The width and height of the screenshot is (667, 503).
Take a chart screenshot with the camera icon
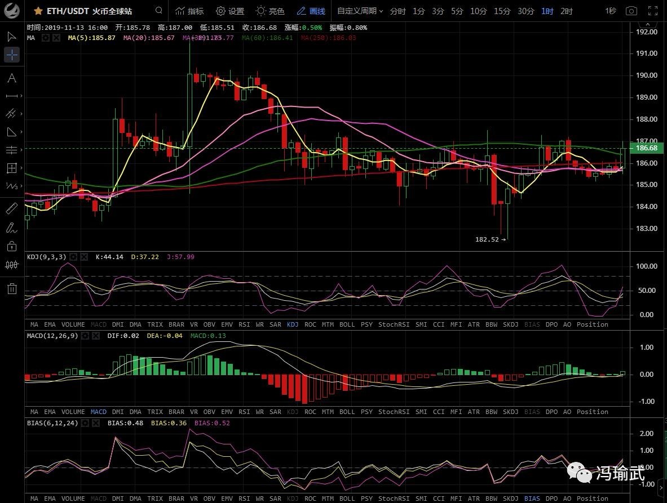coord(631,11)
